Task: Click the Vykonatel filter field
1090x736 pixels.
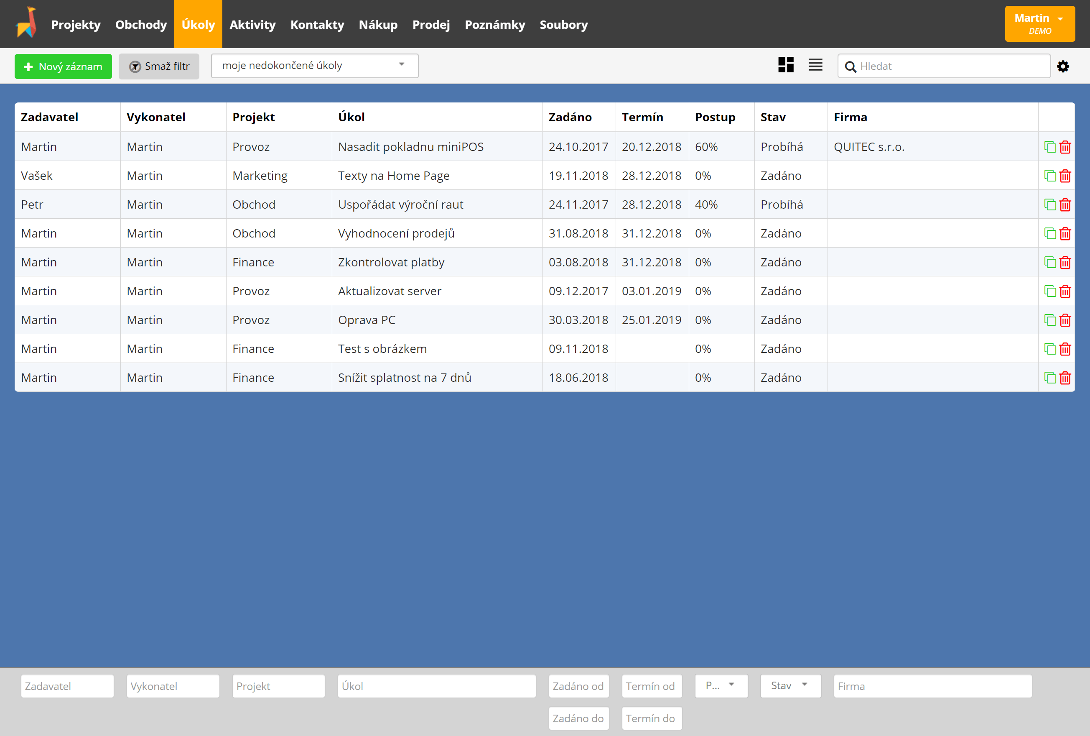Action: pos(173,686)
